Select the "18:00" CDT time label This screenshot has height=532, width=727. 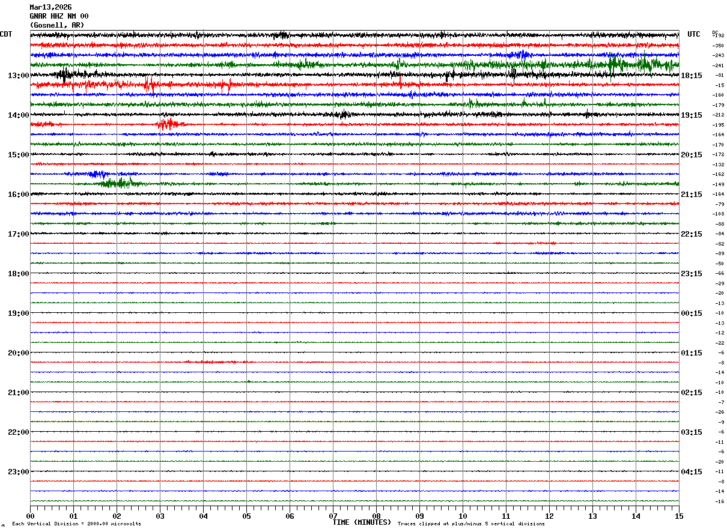[19, 274]
